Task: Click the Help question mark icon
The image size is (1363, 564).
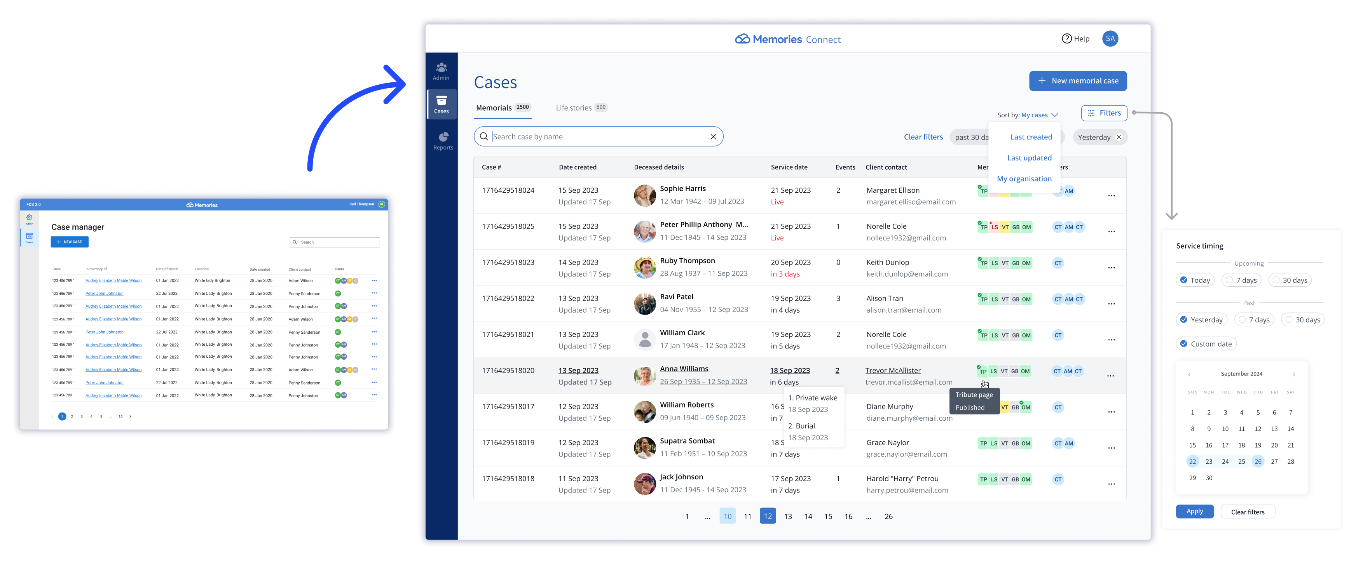Action: click(1067, 38)
